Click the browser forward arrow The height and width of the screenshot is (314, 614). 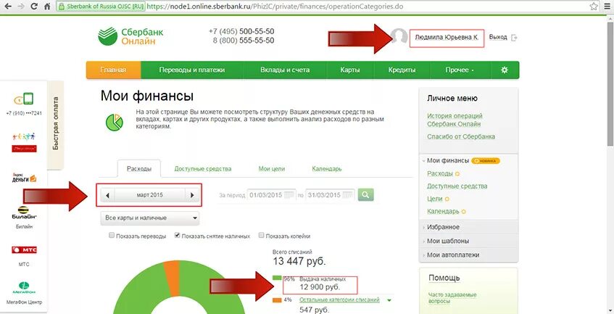coord(21,7)
